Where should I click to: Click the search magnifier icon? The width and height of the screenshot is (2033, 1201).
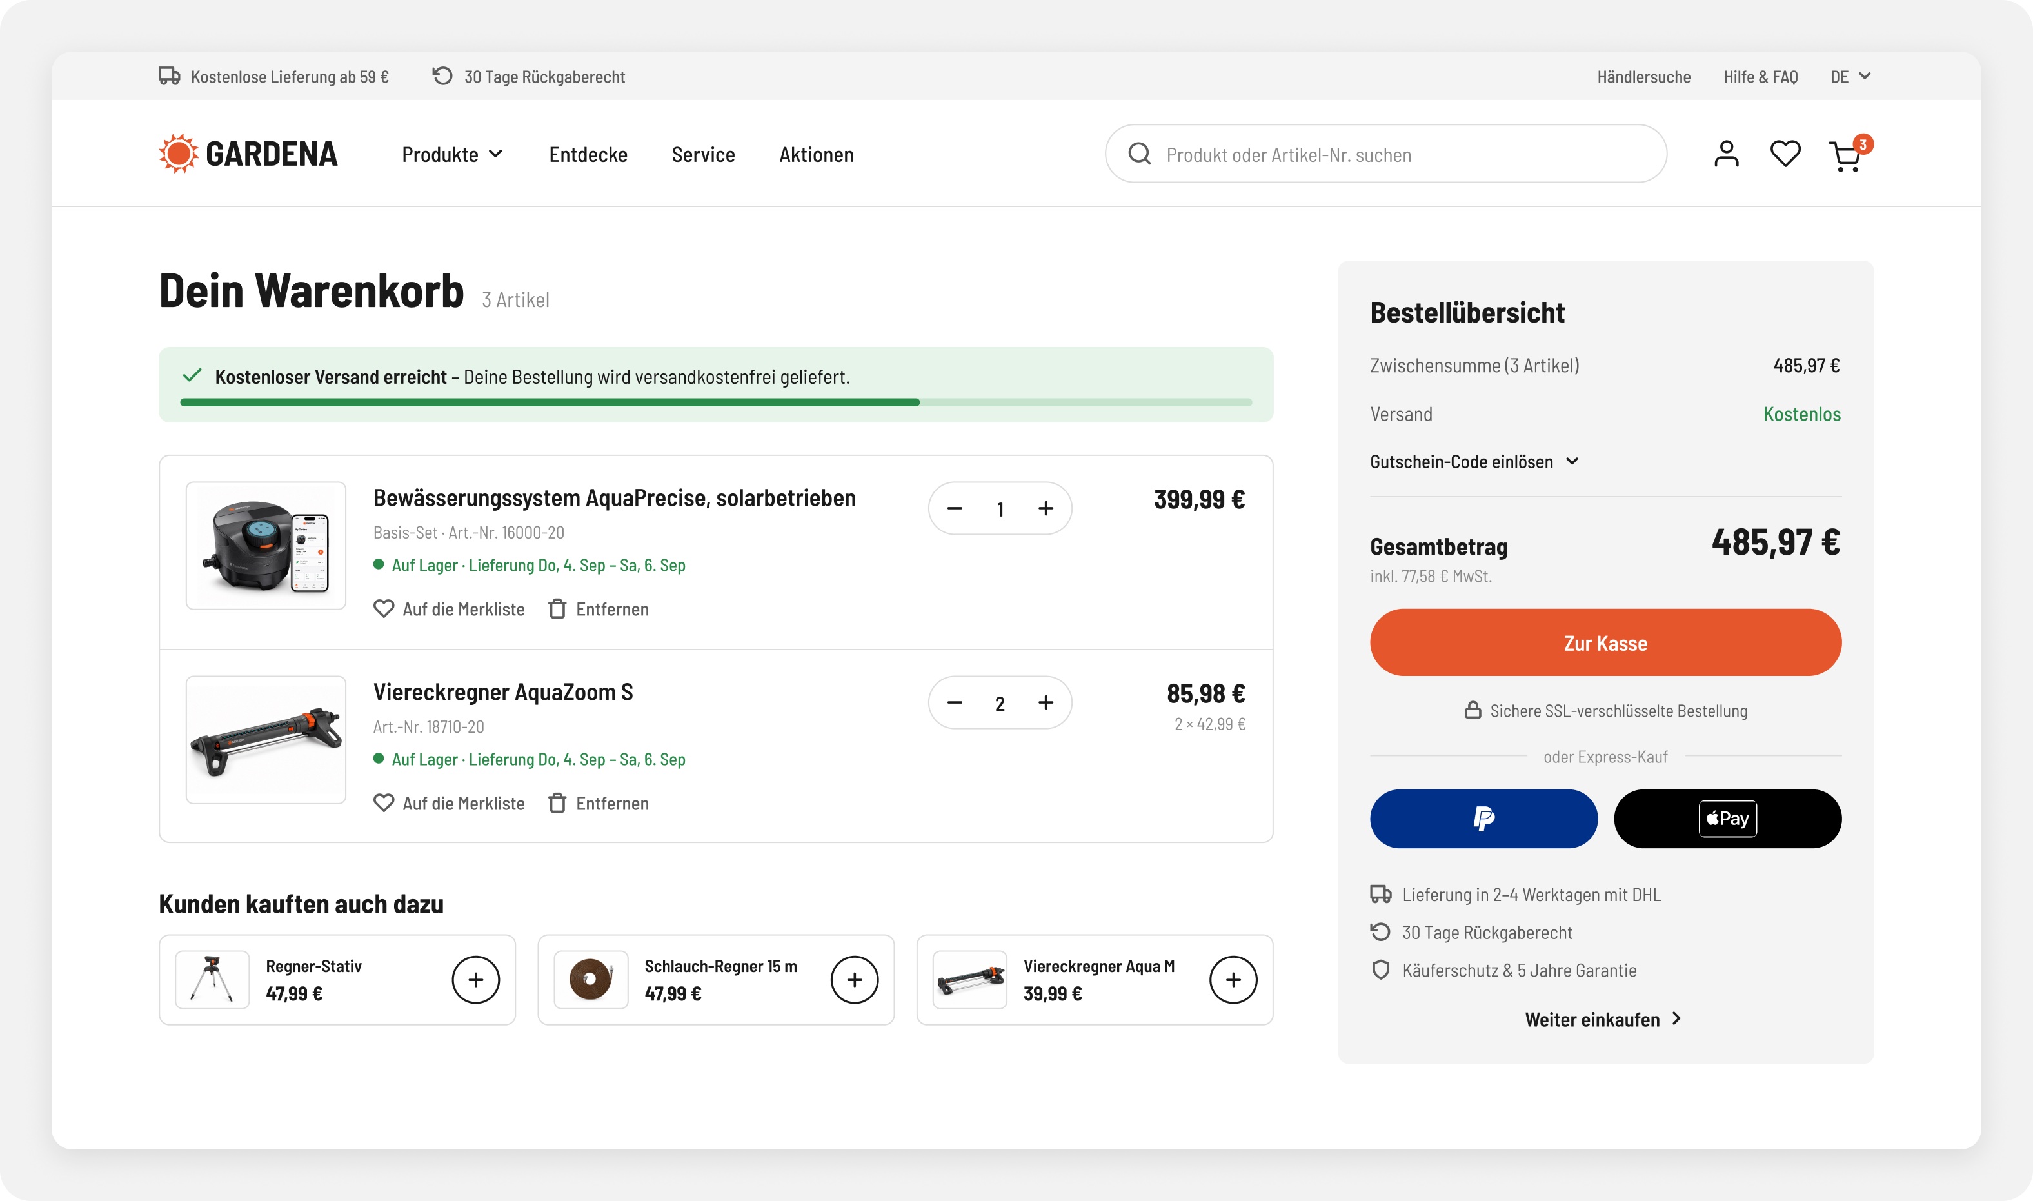click(1140, 154)
